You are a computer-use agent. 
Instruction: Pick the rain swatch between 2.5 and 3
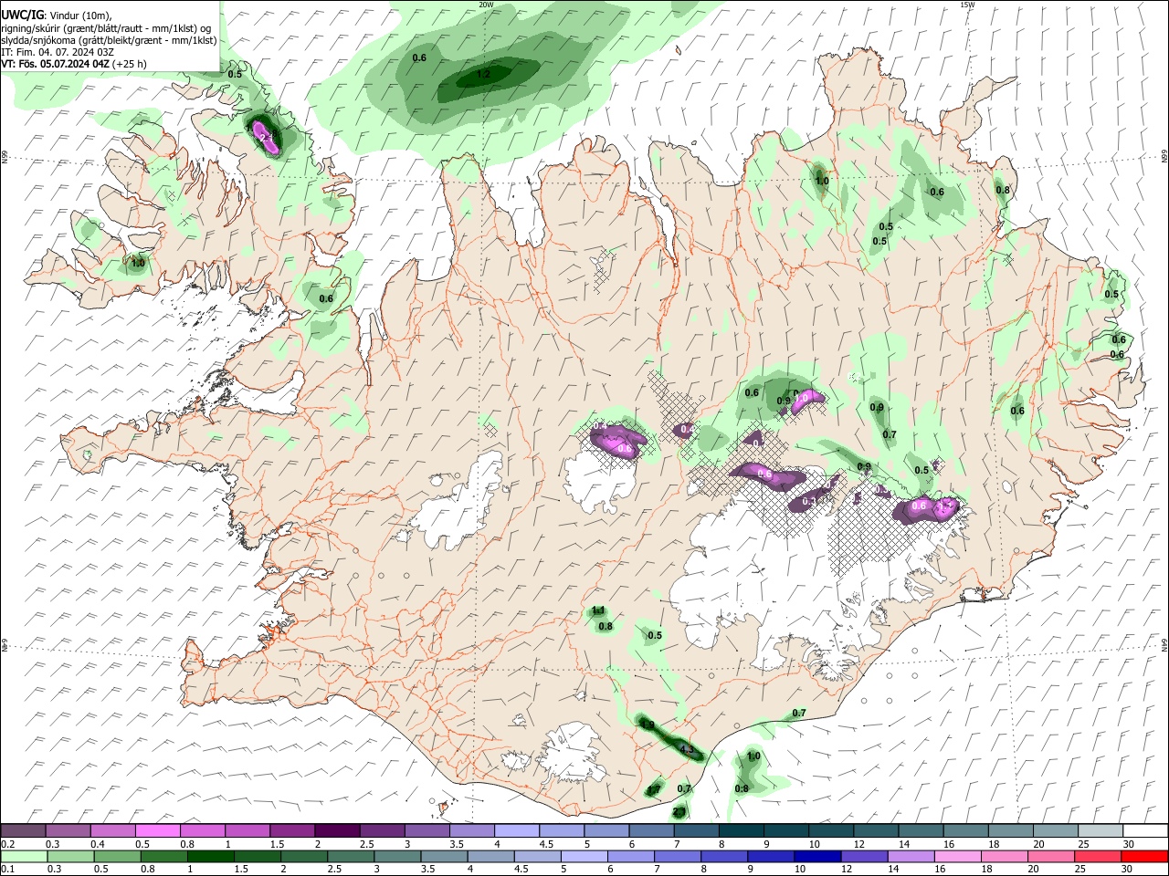[x=351, y=857]
